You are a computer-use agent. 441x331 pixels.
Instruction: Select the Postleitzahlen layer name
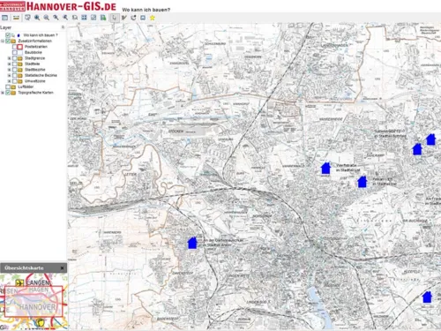coord(36,47)
